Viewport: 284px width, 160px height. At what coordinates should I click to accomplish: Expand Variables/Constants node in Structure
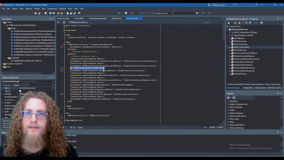click(2, 64)
